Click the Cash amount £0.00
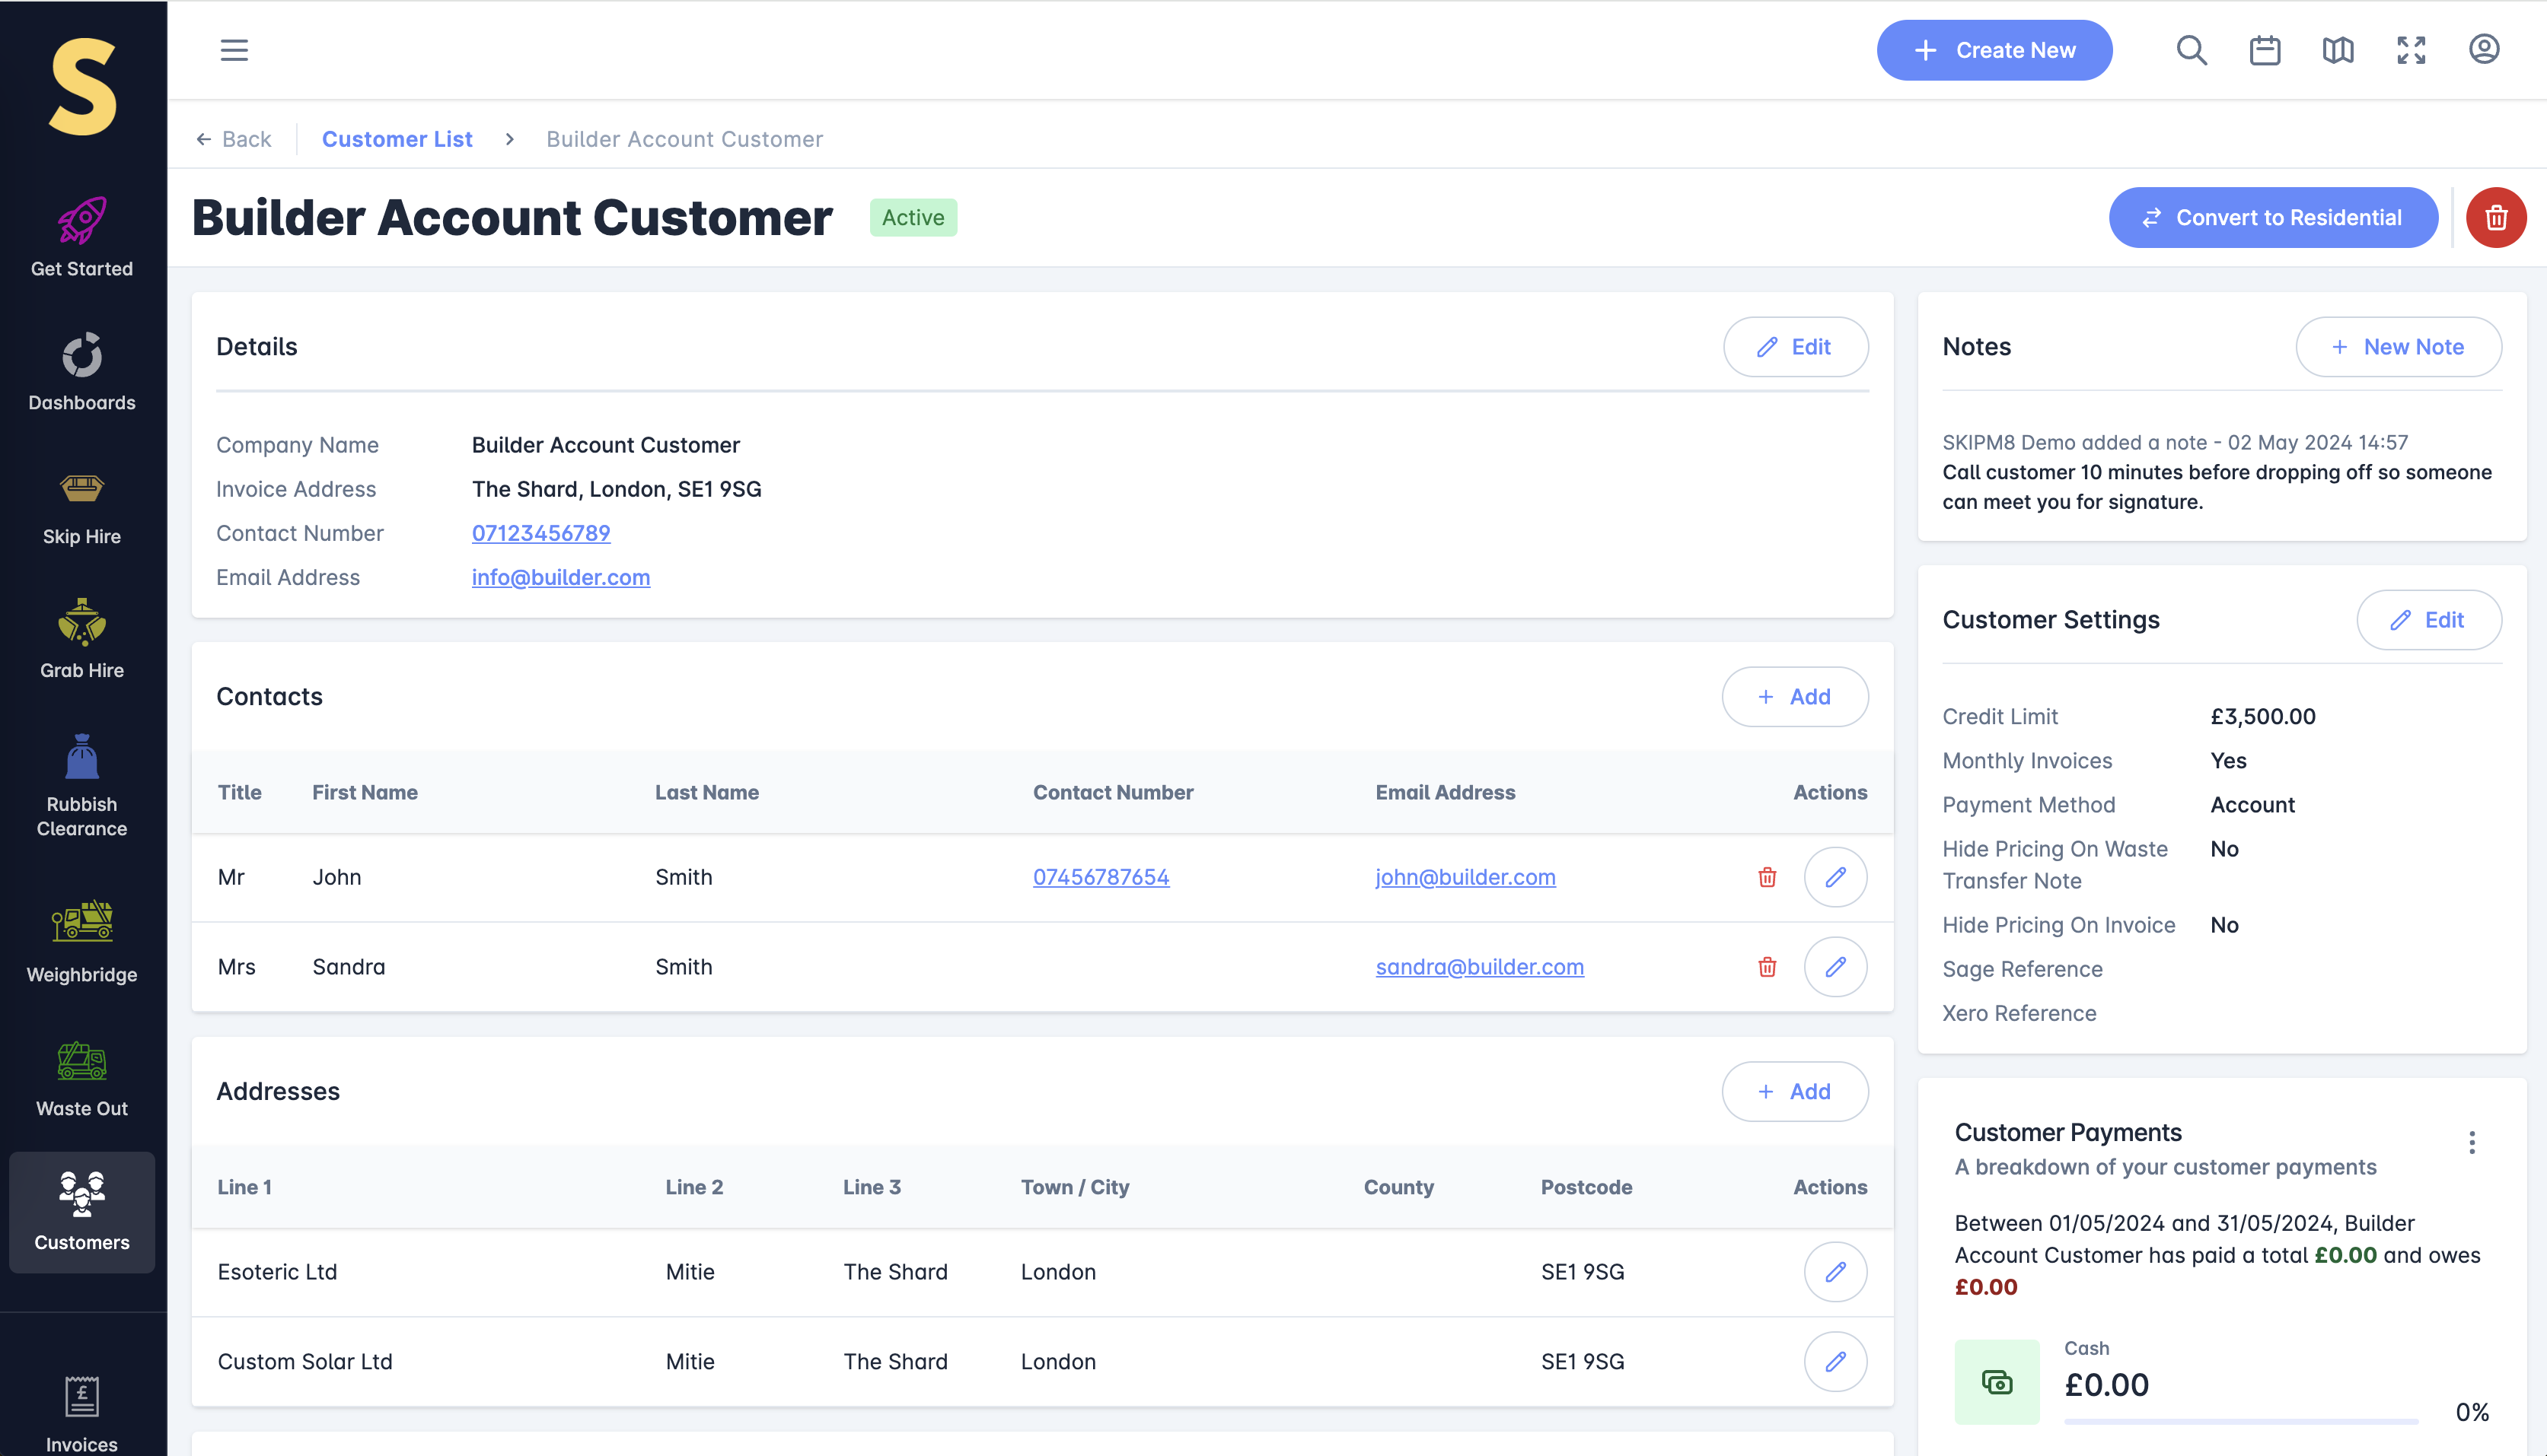Image resolution: width=2547 pixels, height=1456 pixels. click(x=2107, y=1385)
